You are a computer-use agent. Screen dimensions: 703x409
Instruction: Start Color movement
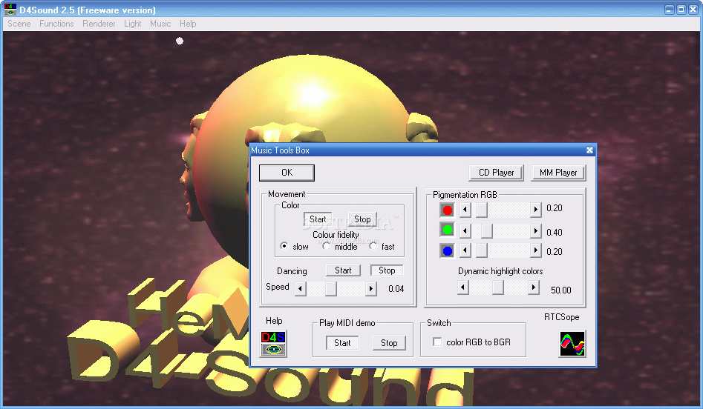tap(318, 219)
